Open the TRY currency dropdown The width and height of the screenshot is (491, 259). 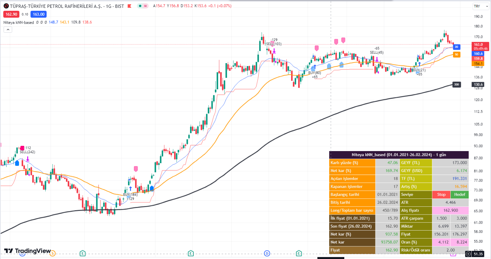[x=477, y=6]
